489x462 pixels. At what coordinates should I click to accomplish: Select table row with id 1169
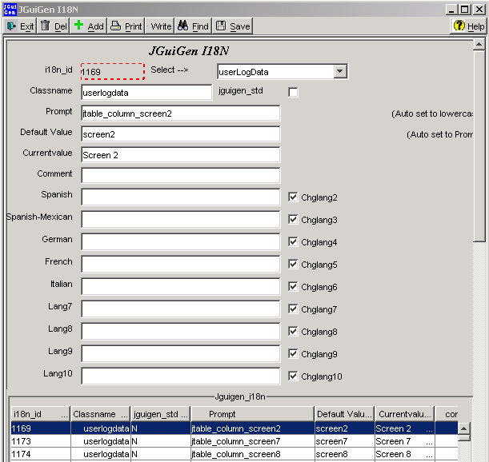click(x=234, y=428)
